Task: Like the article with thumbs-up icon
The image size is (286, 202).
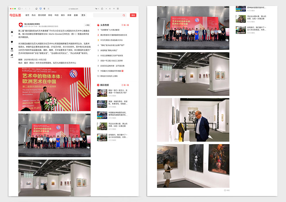Action: (12, 32)
